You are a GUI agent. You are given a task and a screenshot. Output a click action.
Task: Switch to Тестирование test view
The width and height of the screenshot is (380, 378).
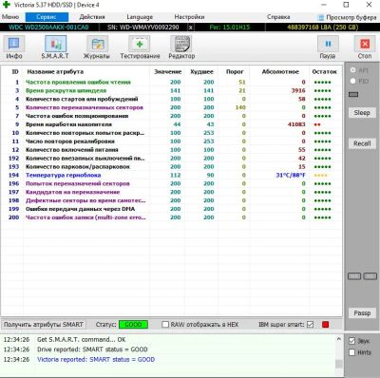click(x=140, y=47)
